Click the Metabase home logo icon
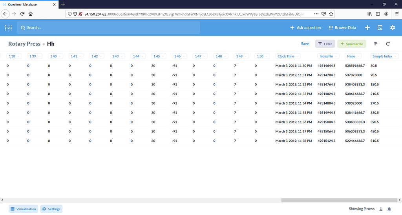 (x=8, y=28)
